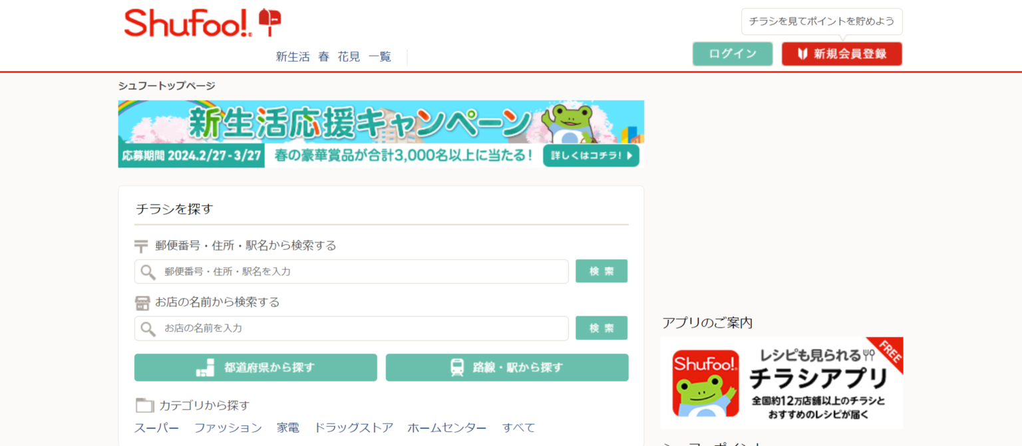Click the magnifying glass in the store name field
Viewport: 1022px width, 446px height.
point(147,328)
